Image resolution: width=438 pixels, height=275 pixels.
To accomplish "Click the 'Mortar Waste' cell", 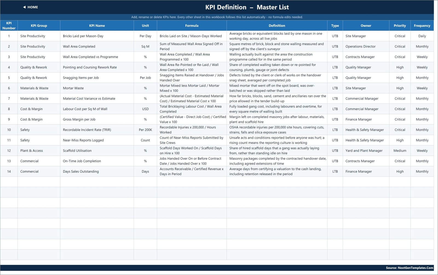I will (x=97, y=88).
